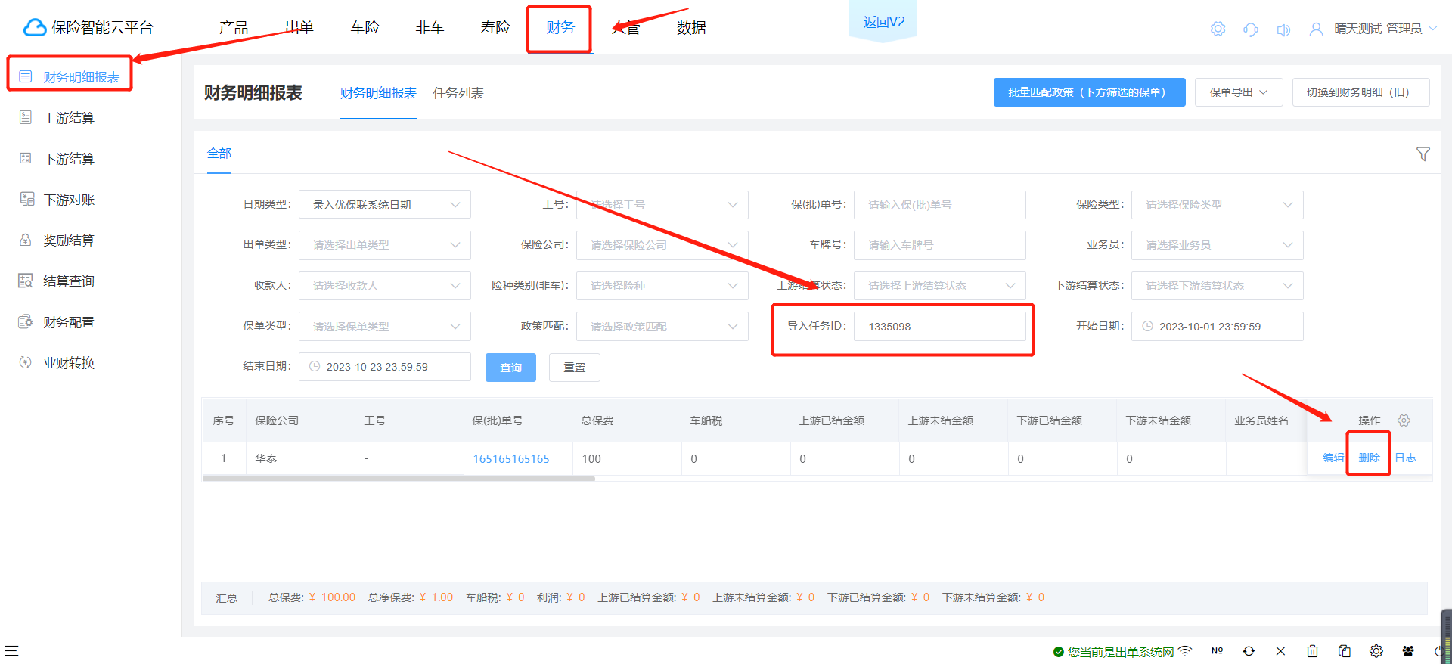Open the 政策匹配 dropdown
The width and height of the screenshot is (1452, 664).
(662, 326)
